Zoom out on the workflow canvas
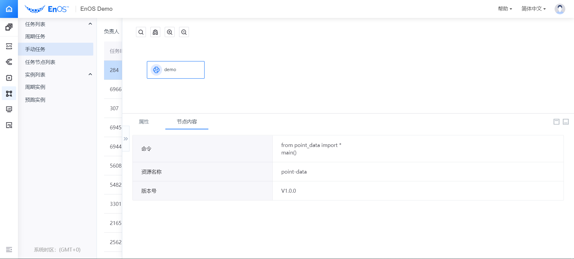The width and height of the screenshot is (574, 259). point(184,32)
